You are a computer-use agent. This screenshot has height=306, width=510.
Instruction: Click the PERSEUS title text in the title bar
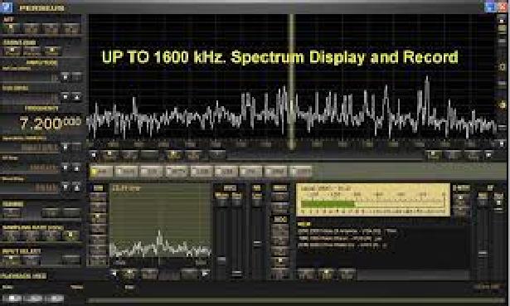pyautogui.click(x=41, y=7)
